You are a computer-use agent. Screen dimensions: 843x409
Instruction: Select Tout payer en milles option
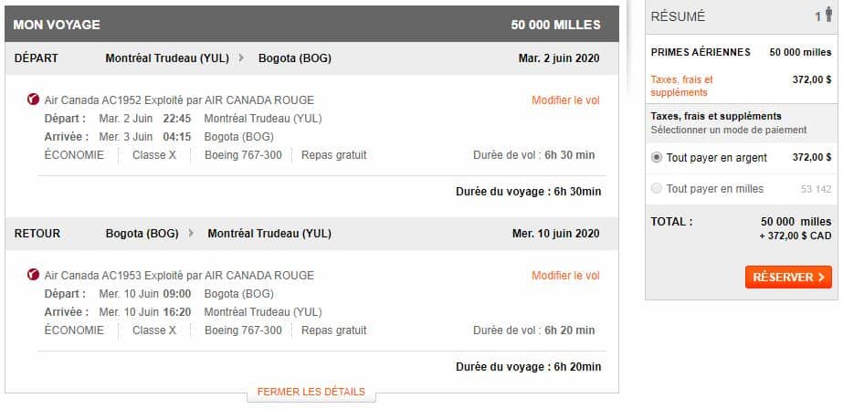click(657, 189)
